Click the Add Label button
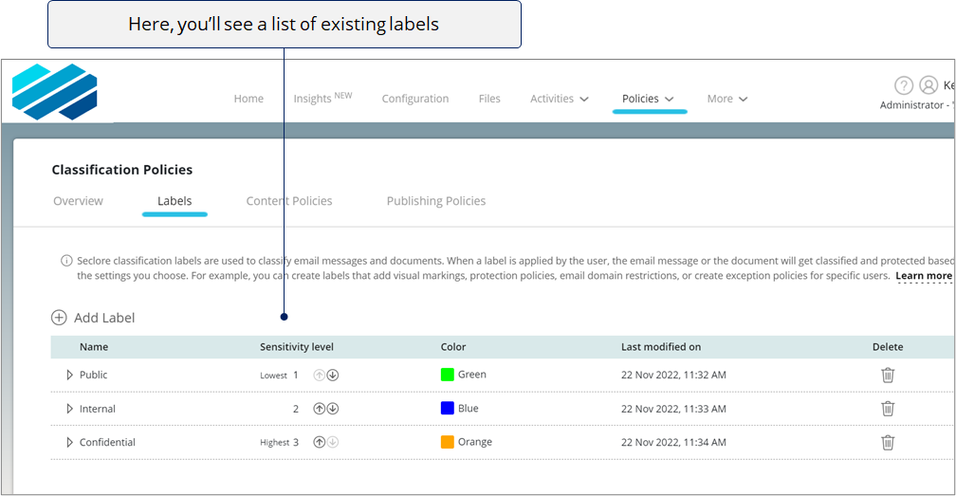This screenshot has width=956, height=496. click(x=93, y=318)
